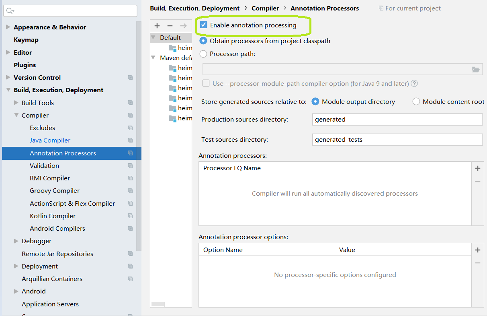Click the folder browse icon for processor path
Image resolution: width=487 pixels, height=316 pixels.
(476, 70)
